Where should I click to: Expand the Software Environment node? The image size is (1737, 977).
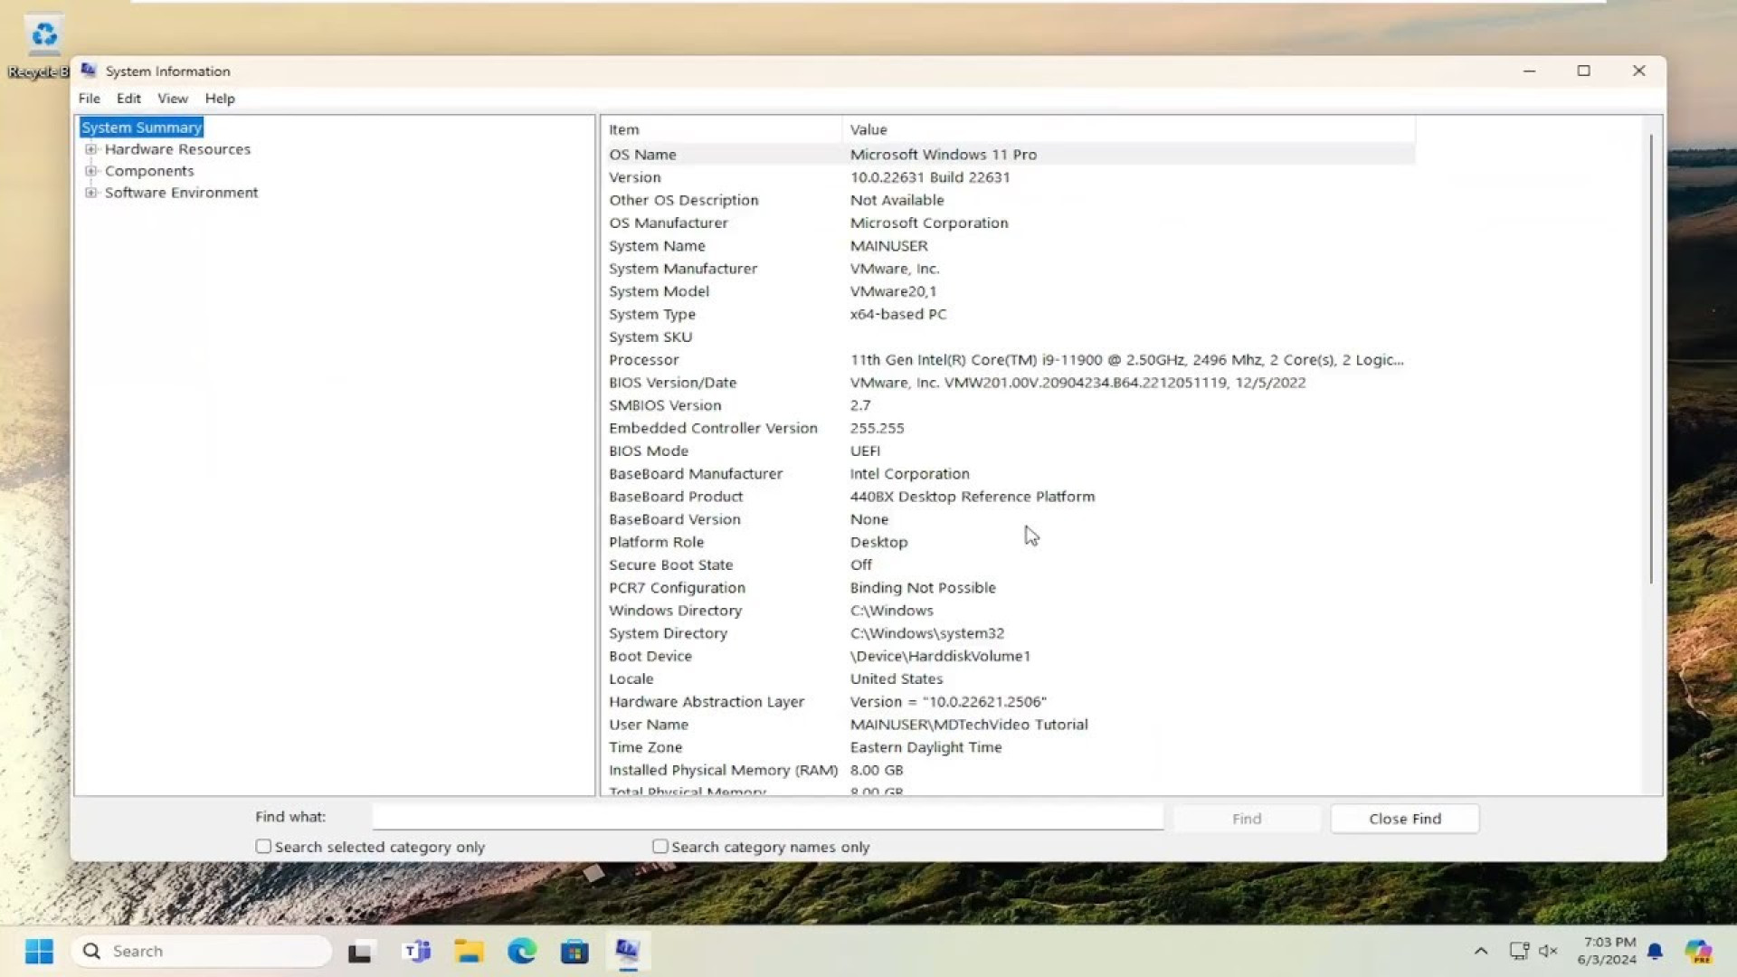[x=90, y=193]
